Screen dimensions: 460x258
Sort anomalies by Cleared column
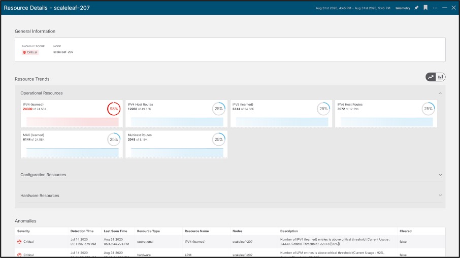click(x=406, y=231)
